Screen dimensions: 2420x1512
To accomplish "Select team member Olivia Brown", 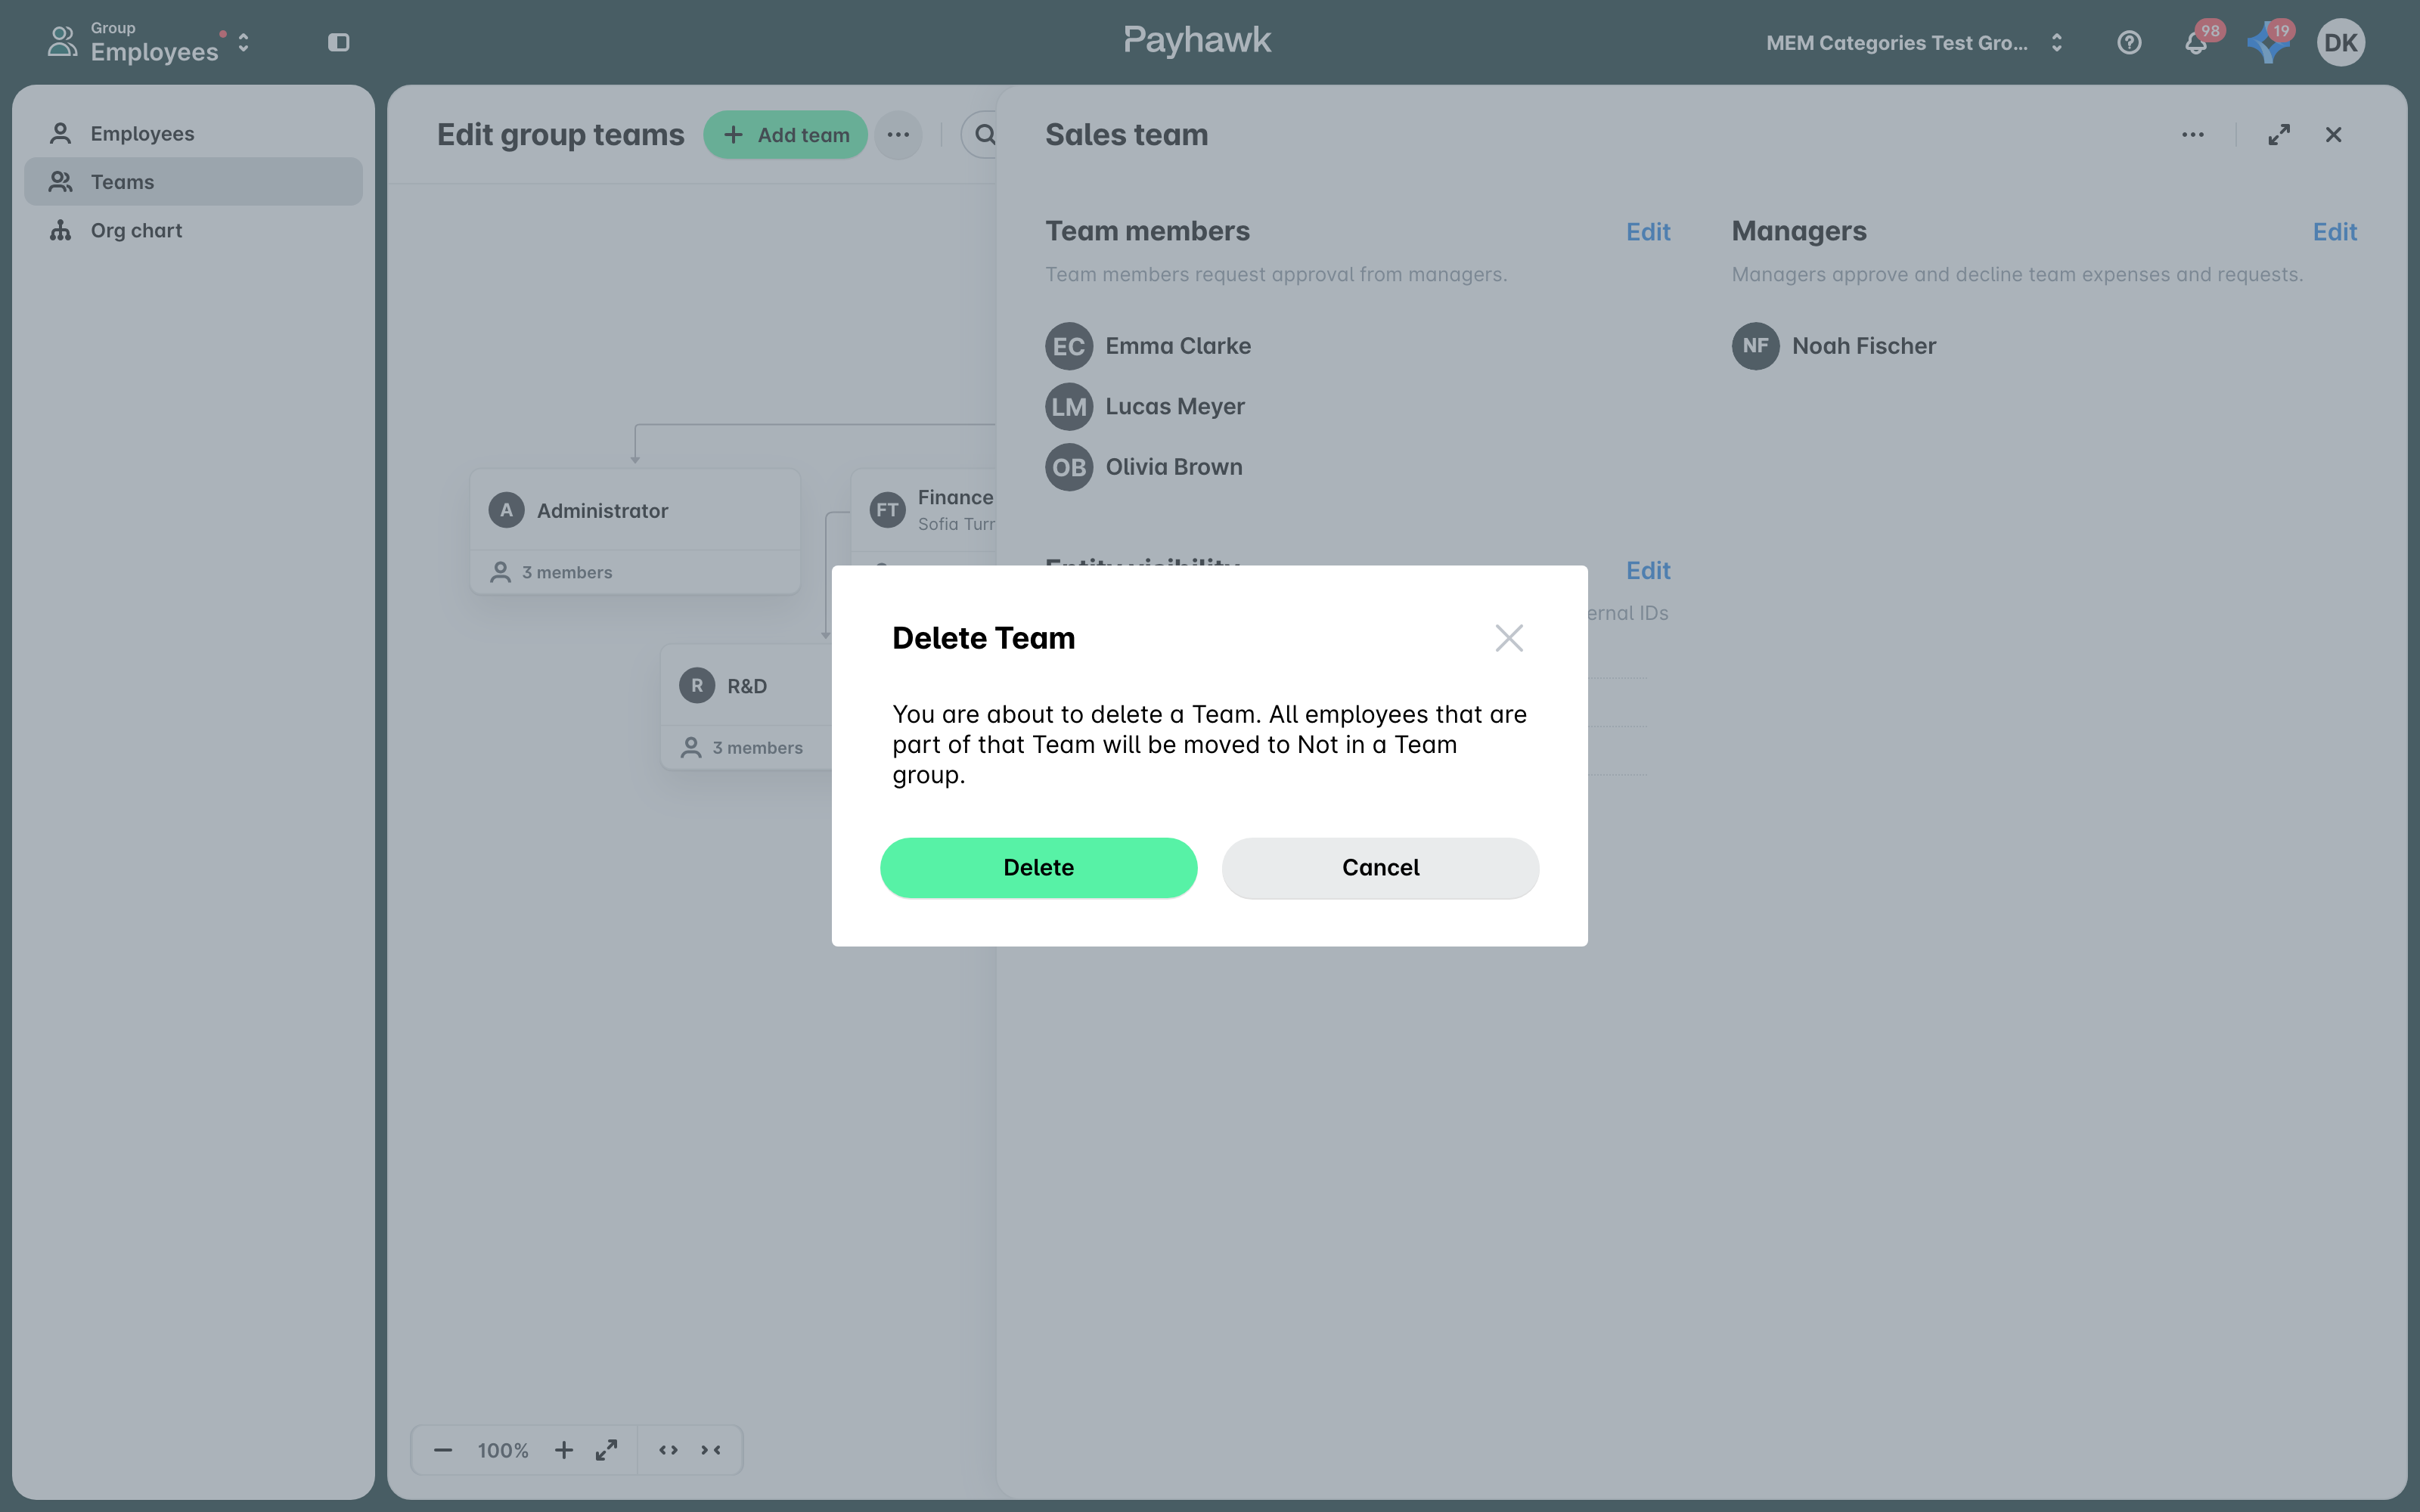I will (1144, 467).
